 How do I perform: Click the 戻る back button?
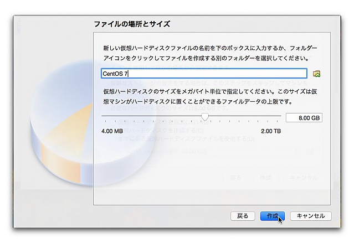(243, 216)
